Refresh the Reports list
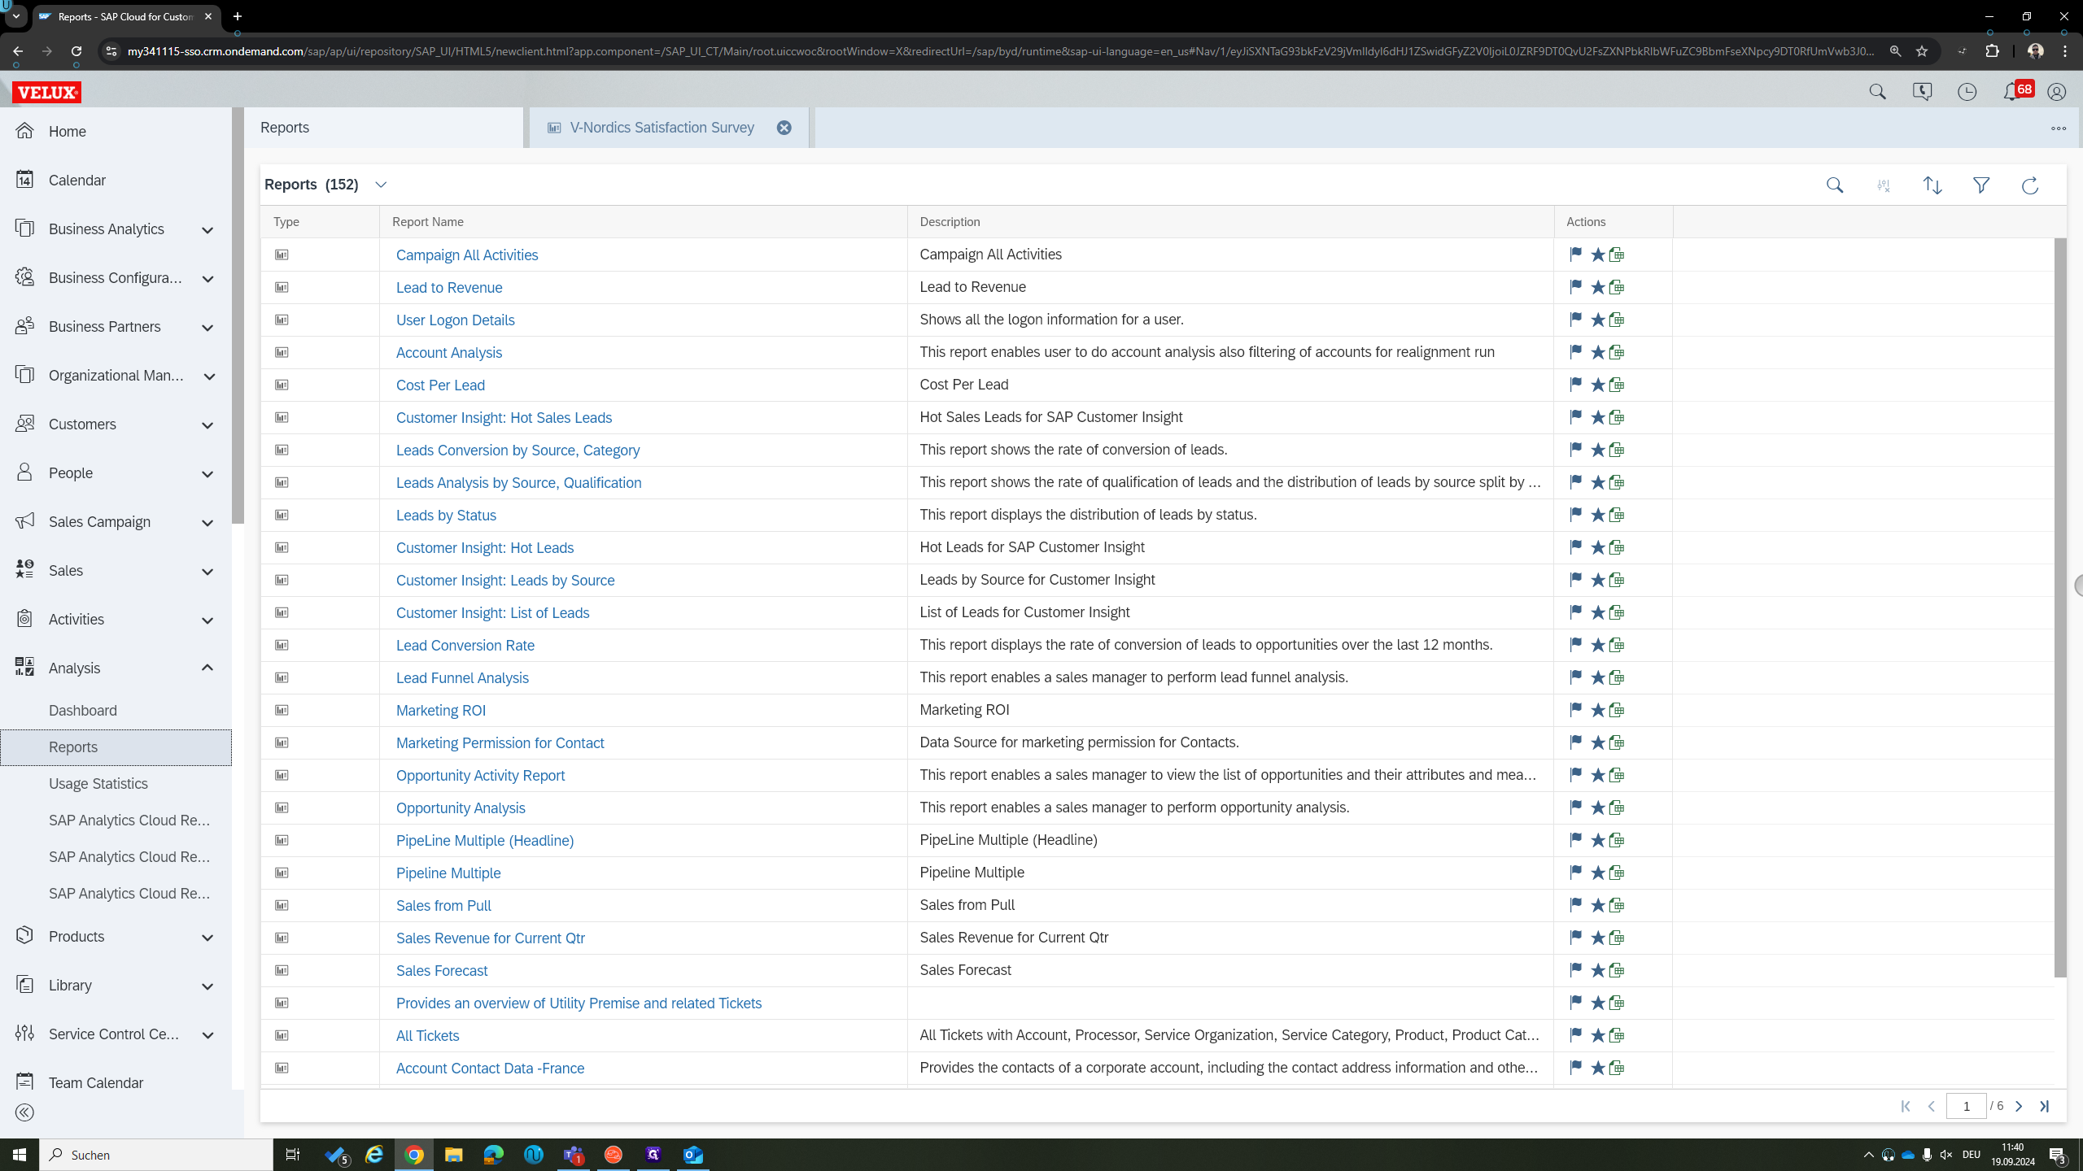Image resolution: width=2083 pixels, height=1171 pixels. 2030,185
